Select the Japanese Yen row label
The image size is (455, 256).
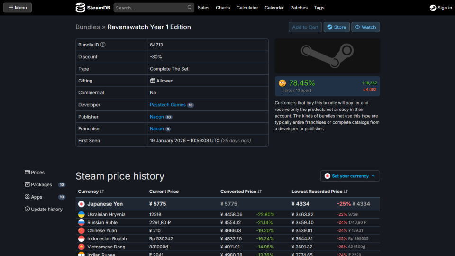click(x=105, y=204)
